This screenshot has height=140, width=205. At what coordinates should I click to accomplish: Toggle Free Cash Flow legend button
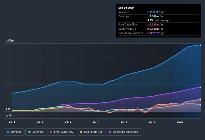tap(62, 132)
